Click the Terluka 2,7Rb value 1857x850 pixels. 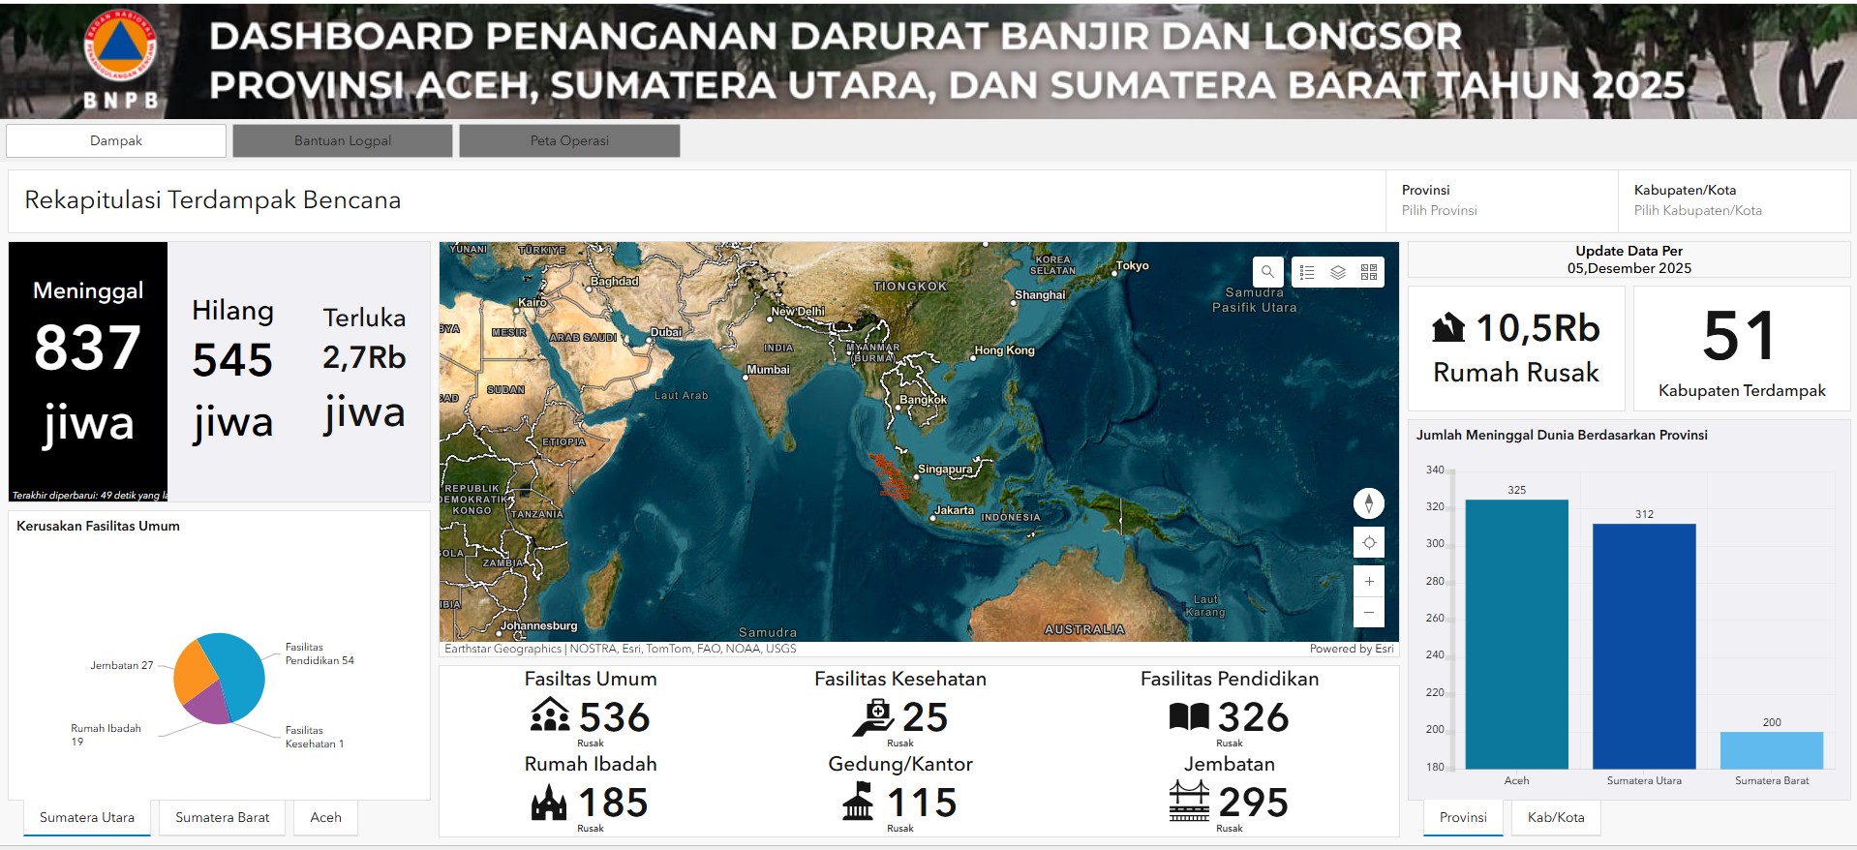coord(364,357)
